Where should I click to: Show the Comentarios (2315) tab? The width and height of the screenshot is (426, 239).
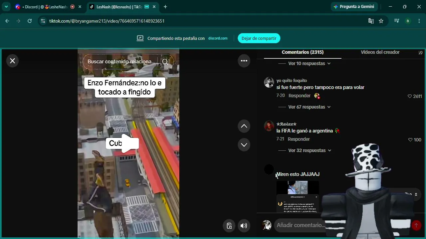(x=303, y=52)
